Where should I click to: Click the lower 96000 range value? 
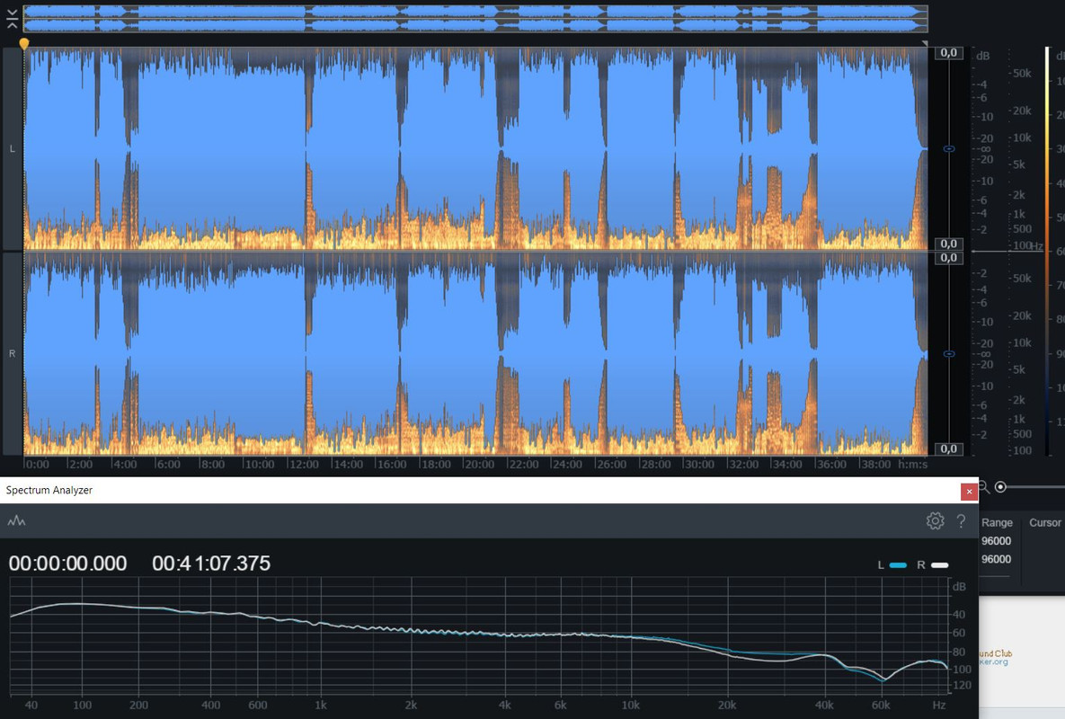997,559
